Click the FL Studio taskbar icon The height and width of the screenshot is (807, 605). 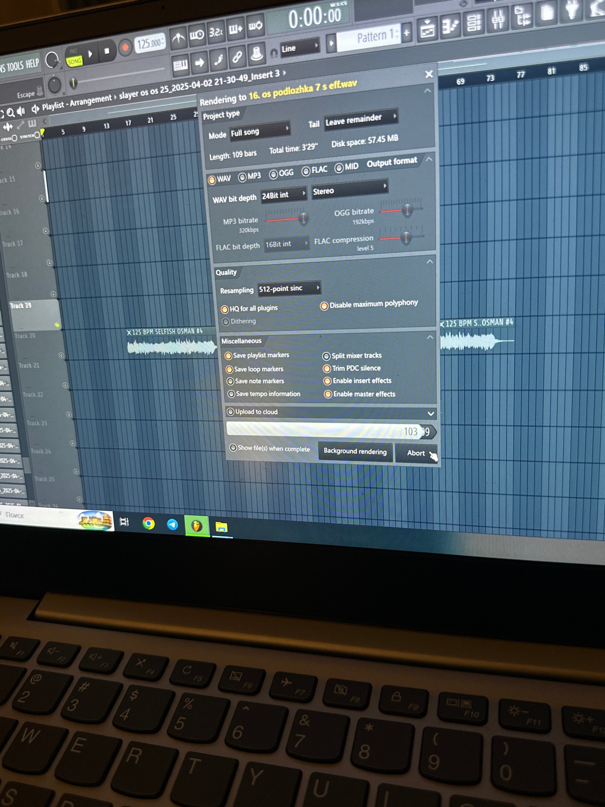pos(197,525)
